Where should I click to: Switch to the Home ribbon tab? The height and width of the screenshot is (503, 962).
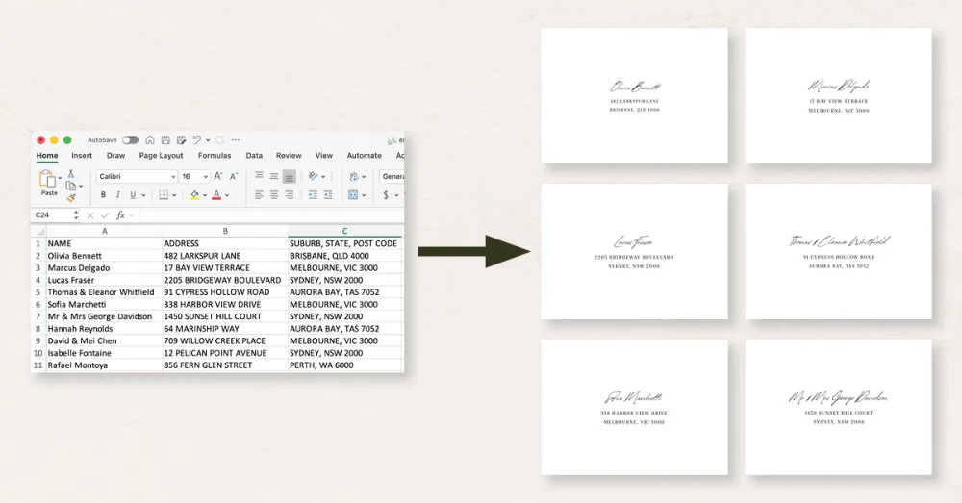pos(46,155)
